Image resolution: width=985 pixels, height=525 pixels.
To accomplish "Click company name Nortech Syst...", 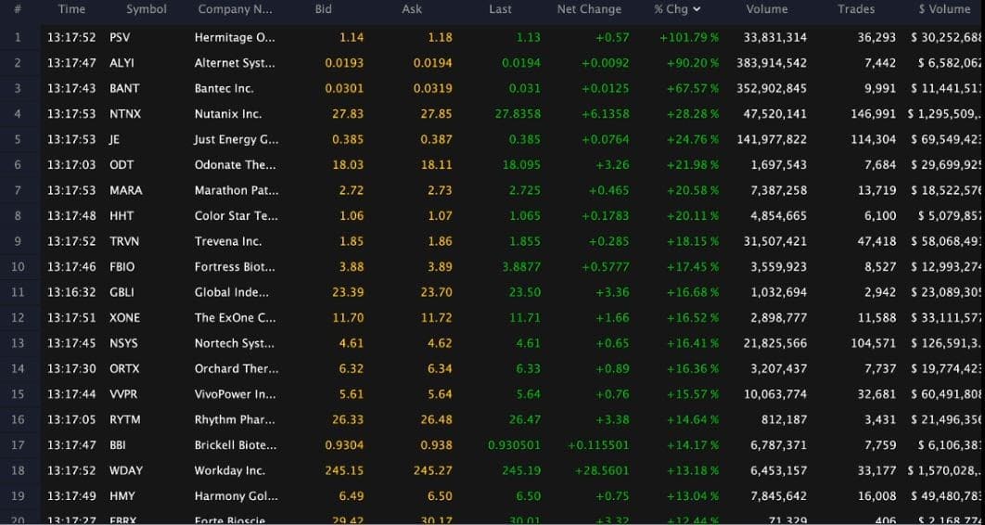I will pyautogui.click(x=235, y=343).
